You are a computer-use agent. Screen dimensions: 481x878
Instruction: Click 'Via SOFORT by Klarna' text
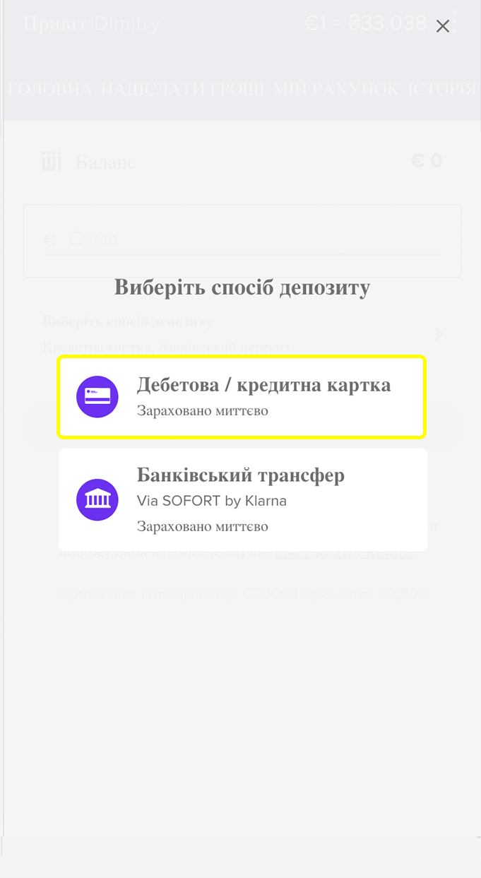click(211, 502)
